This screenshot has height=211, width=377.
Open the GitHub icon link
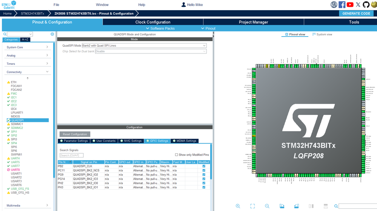[x=366, y=5]
